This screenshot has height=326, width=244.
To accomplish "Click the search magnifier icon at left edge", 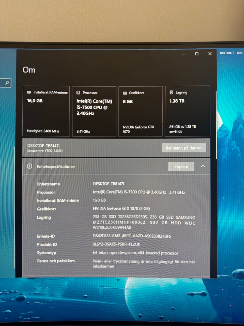I will point(7,83).
